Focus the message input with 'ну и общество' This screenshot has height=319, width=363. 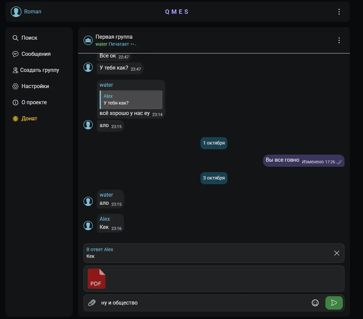[x=204, y=303]
